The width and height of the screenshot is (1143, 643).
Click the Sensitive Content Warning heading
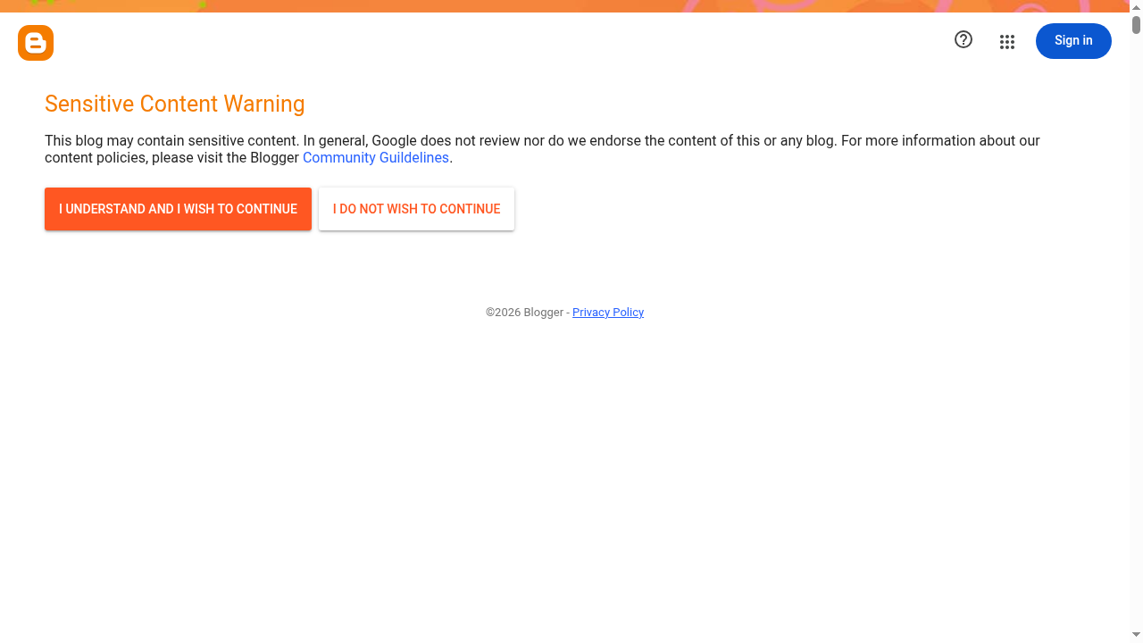[x=175, y=104]
